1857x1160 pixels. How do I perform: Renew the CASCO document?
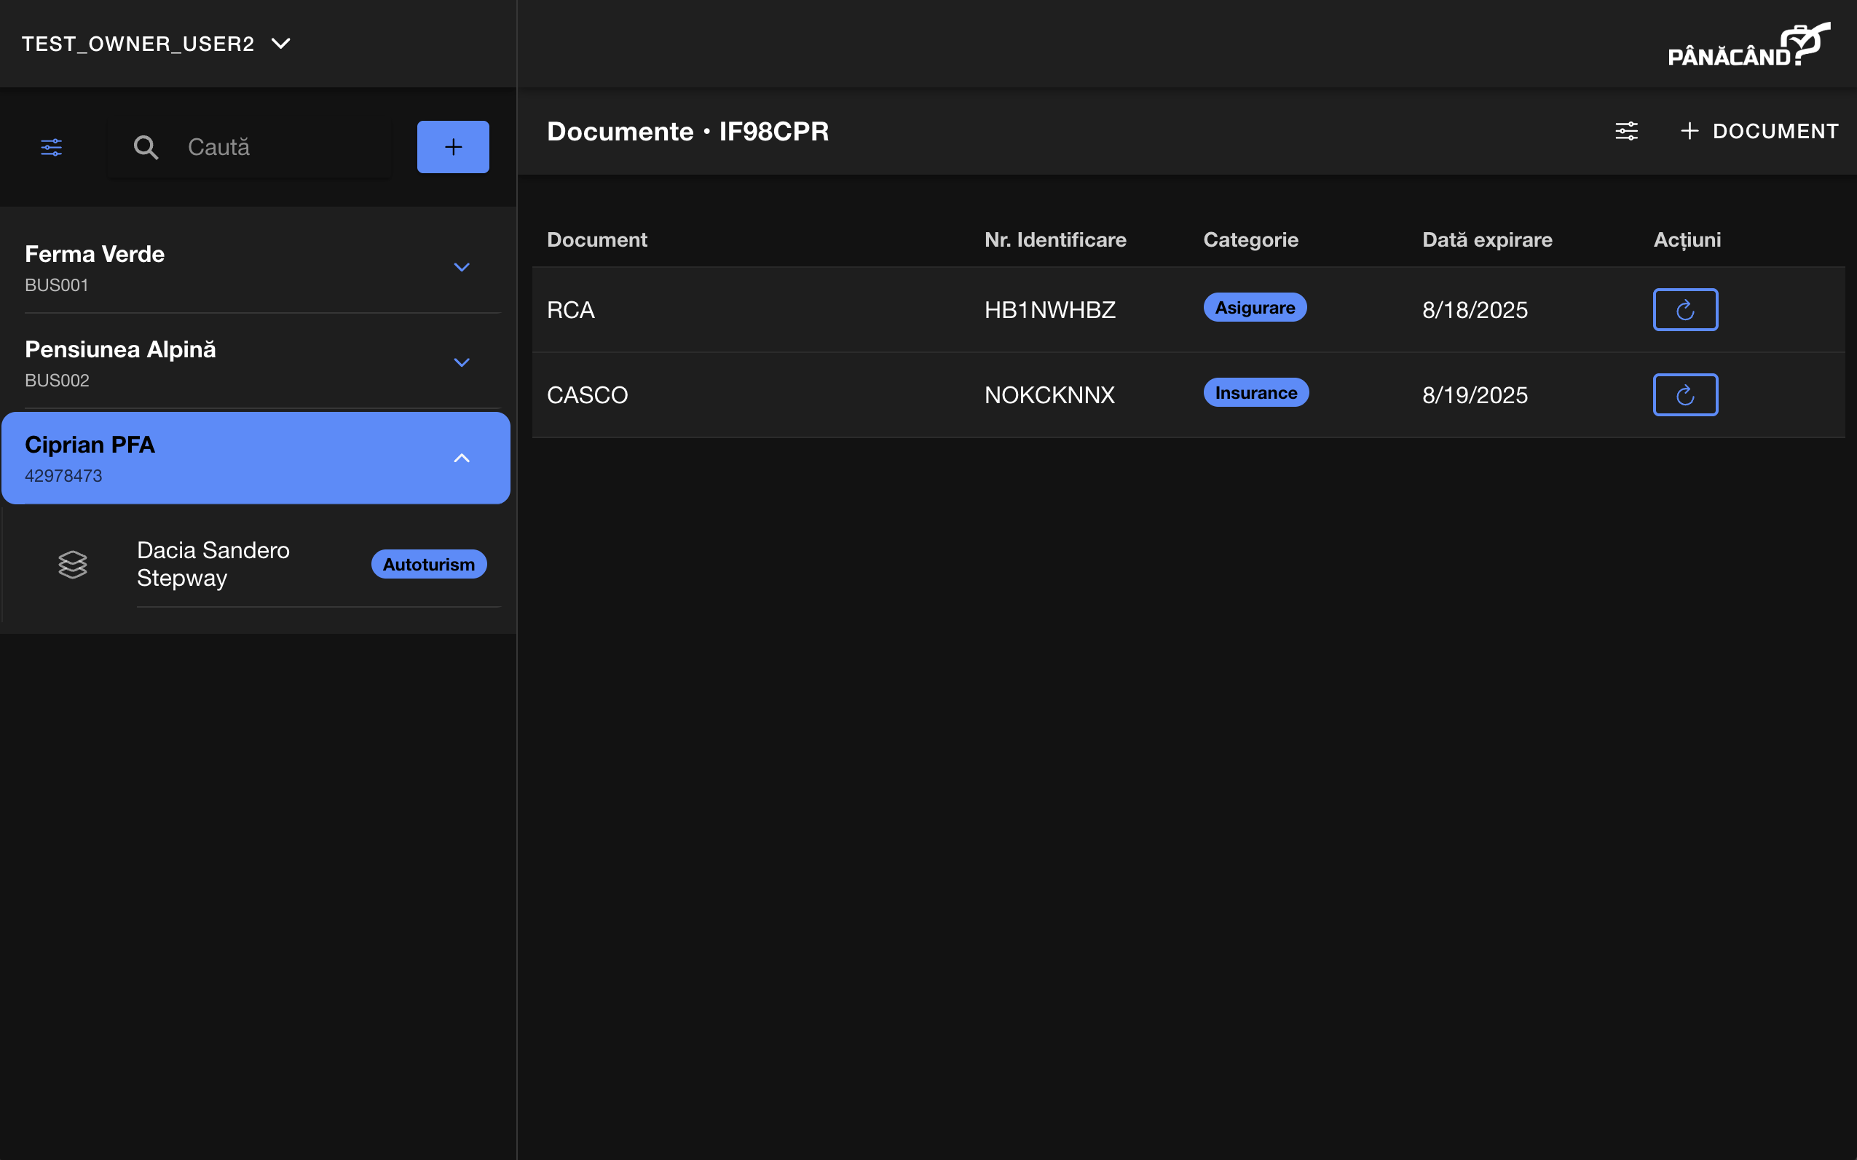coord(1685,394)
